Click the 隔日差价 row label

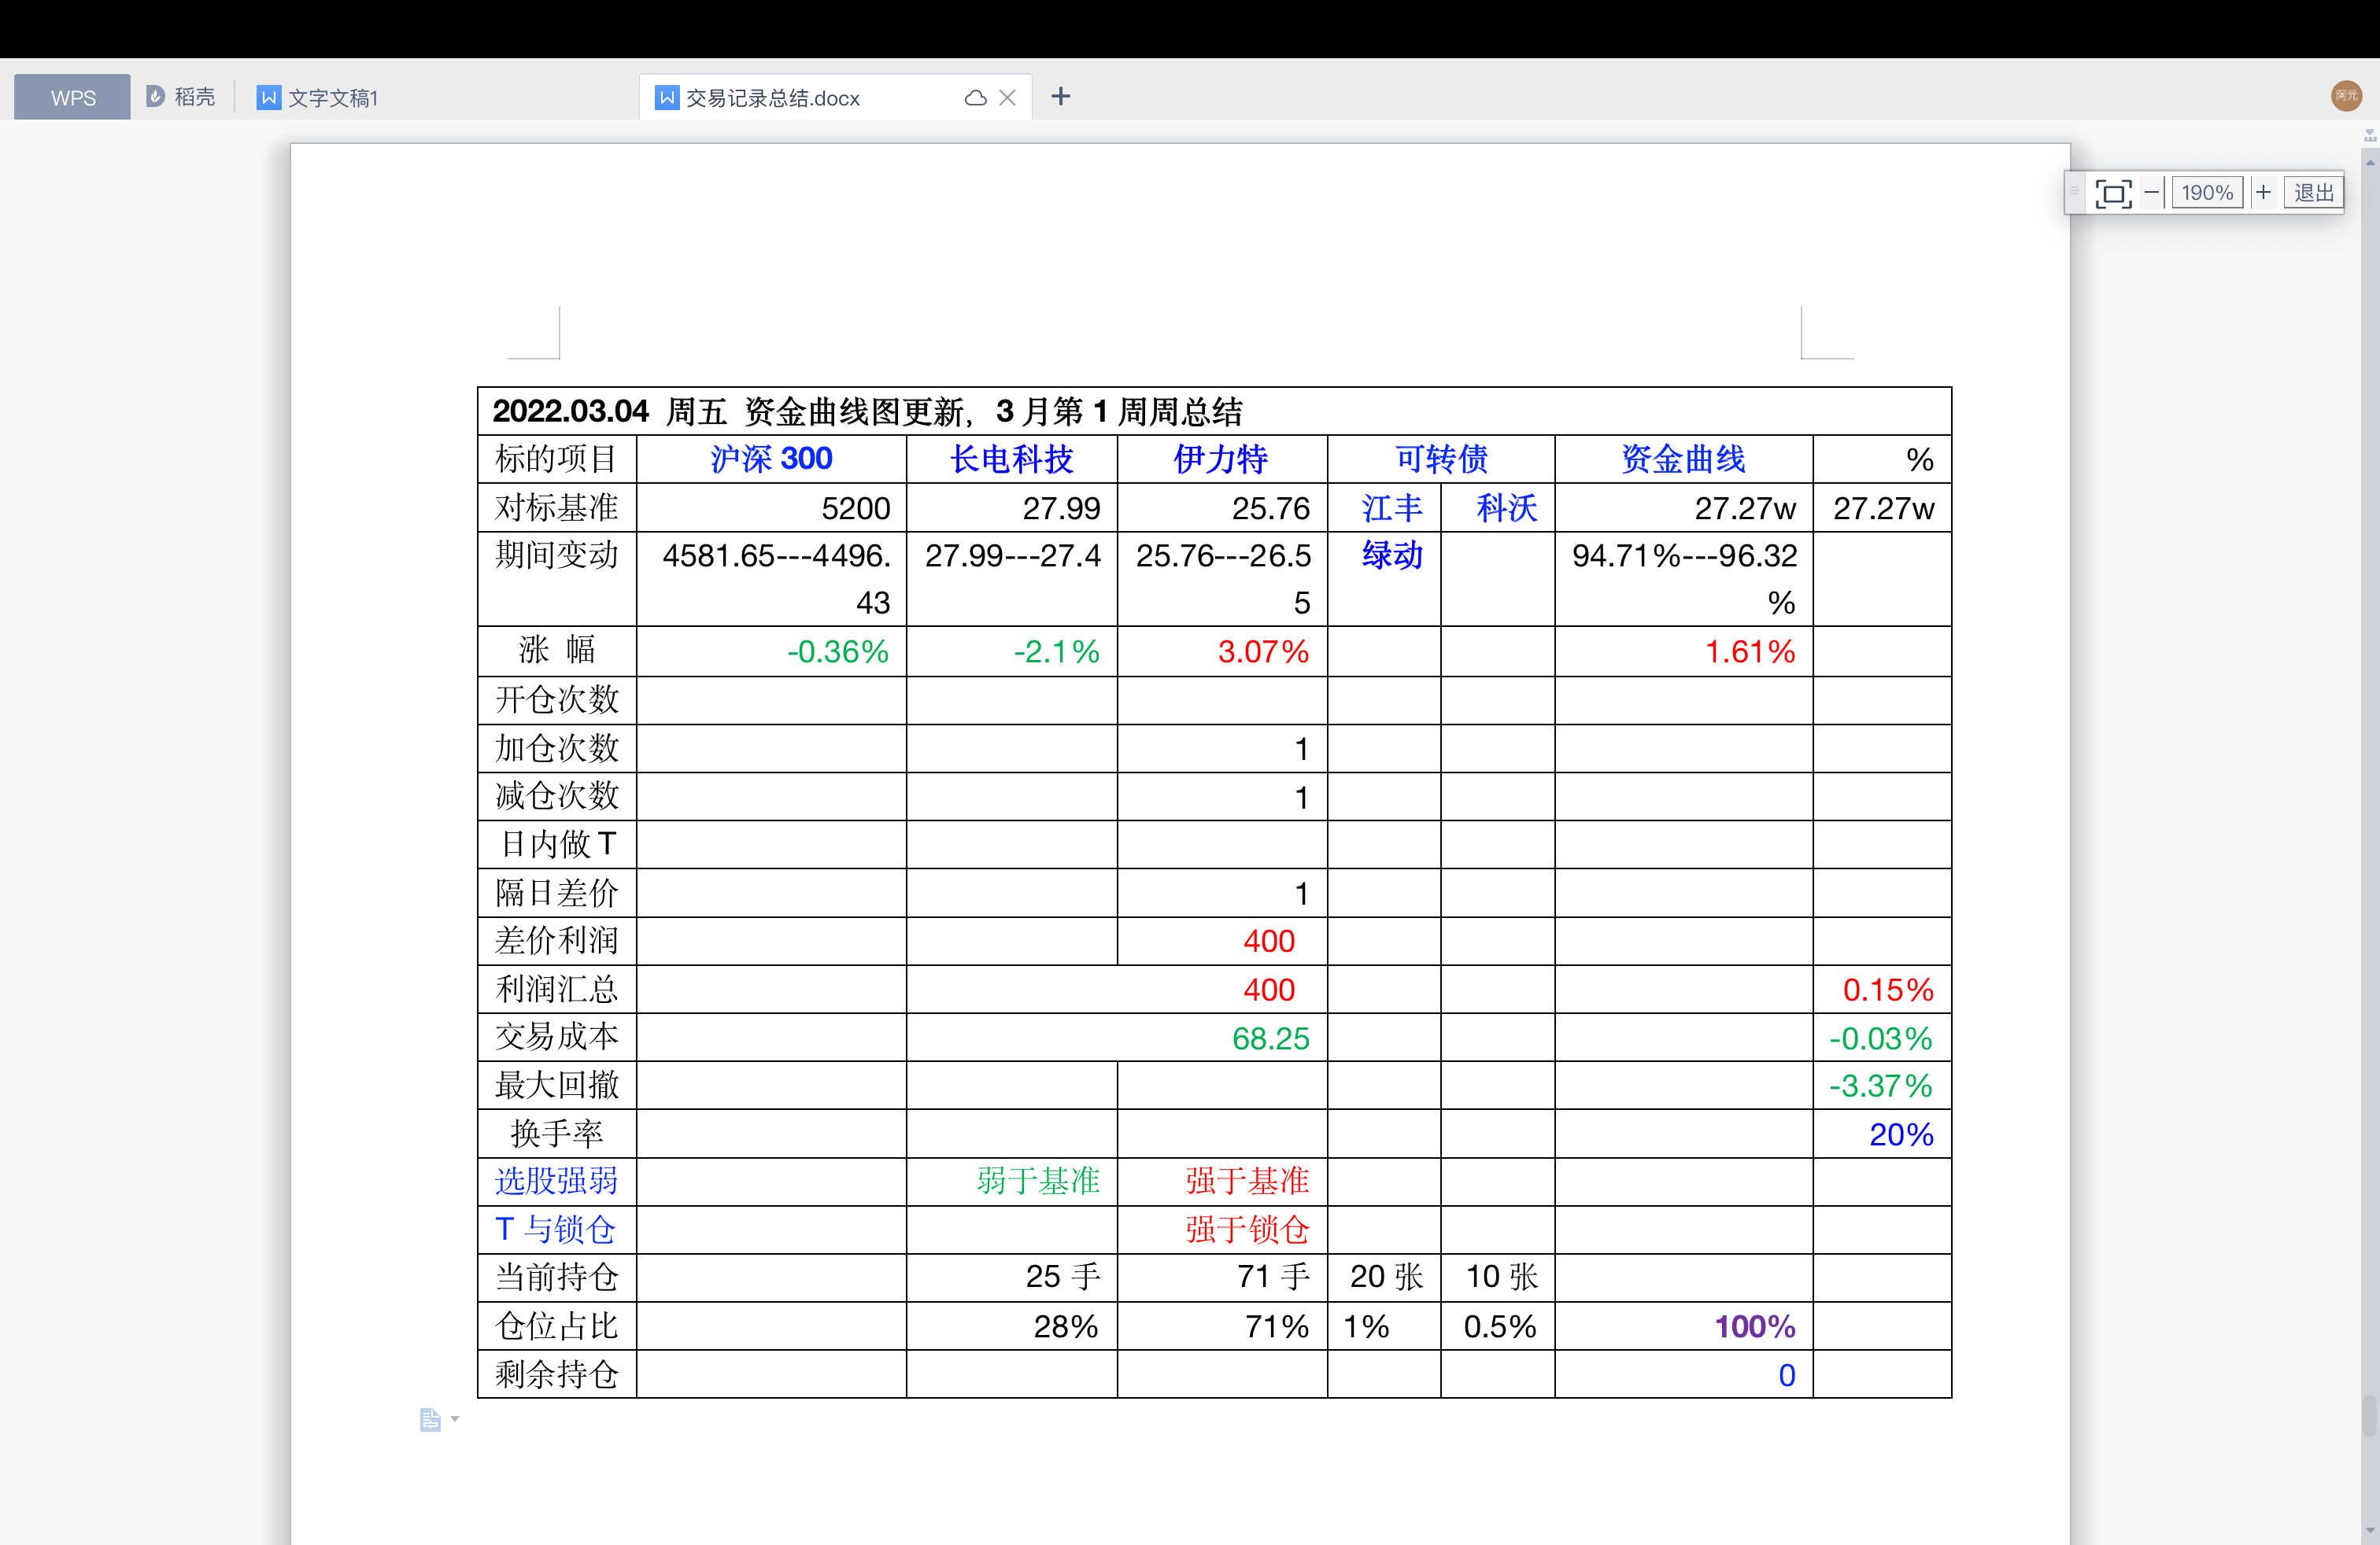[556, 892]
